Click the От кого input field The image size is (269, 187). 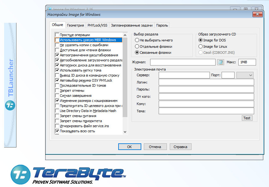click(x=206, y=97)
